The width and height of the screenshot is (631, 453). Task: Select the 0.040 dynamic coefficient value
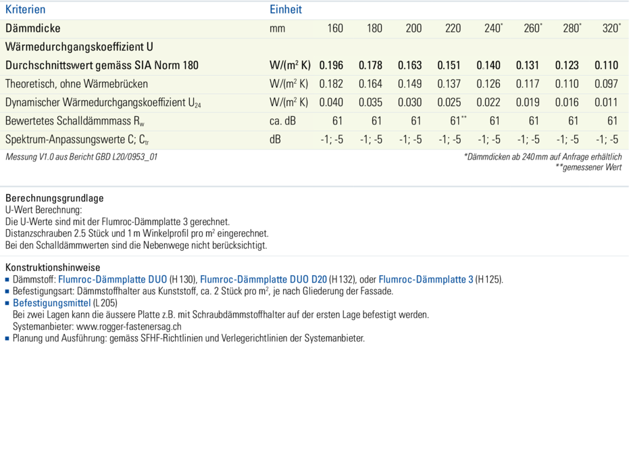point(331,103)
